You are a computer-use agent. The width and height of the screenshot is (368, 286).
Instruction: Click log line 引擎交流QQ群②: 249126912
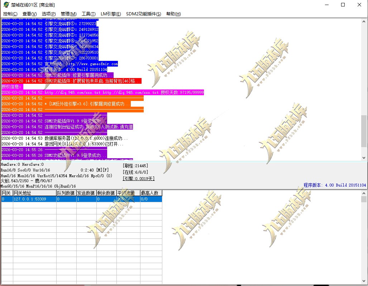[x=50, y=29]
